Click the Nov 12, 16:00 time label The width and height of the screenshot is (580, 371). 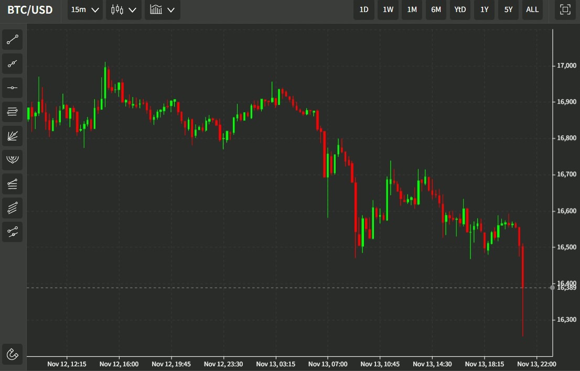point(119,364)
